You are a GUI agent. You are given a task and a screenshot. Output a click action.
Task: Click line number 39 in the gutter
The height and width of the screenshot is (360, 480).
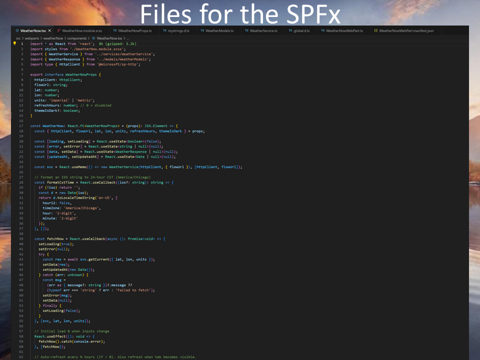[21, 239]
